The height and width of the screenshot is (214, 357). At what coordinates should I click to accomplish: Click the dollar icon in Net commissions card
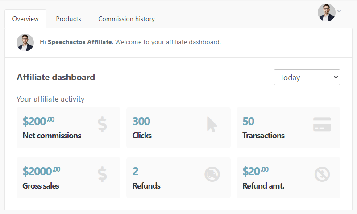coord(102,124)
